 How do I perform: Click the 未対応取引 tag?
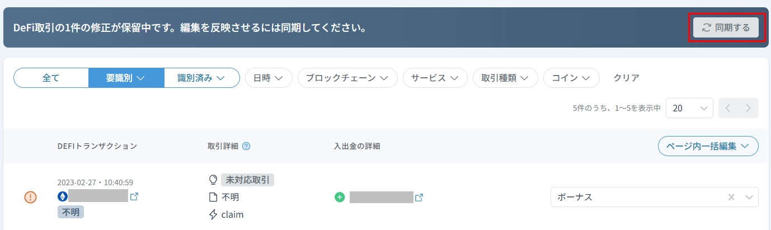pos(248,180)
